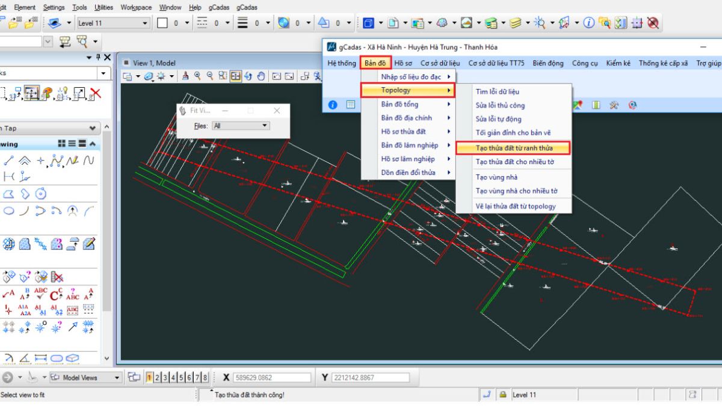Screen dimensions: 722x406
Task: Click the Update View brush icon
Action: click(x=185, y=76)
